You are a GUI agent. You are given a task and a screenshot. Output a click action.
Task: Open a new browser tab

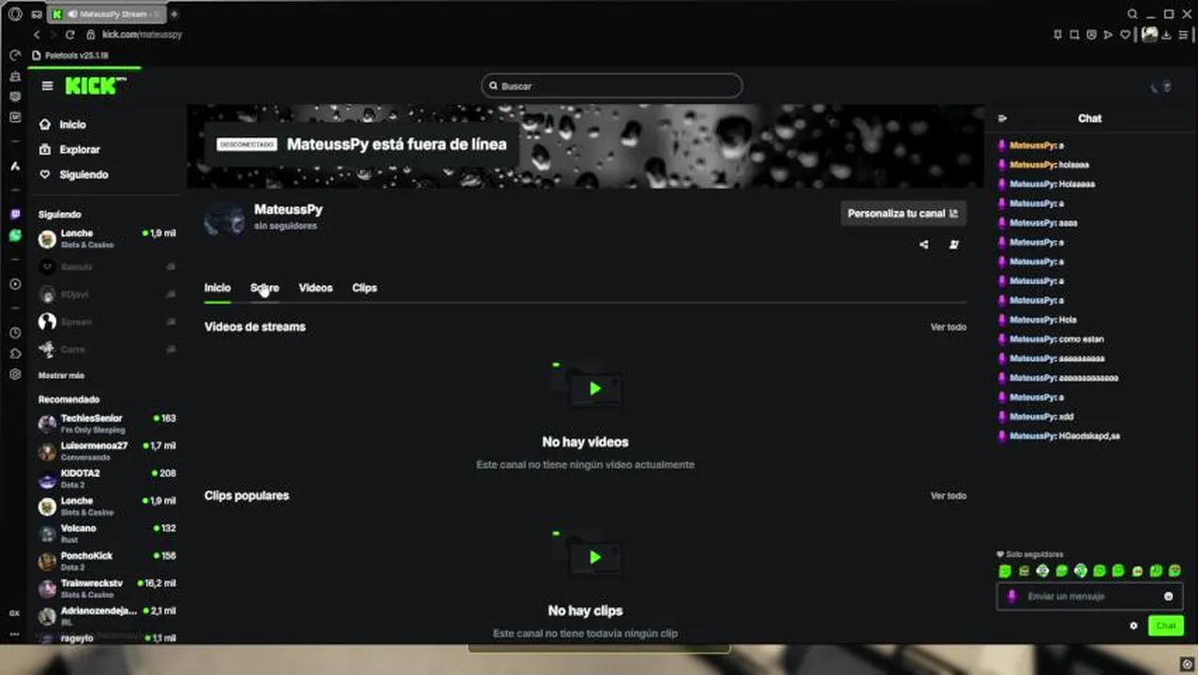coord(173,14)
